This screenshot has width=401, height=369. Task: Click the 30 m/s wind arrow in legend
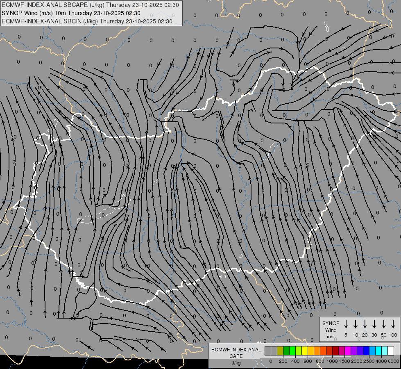pyautogui.click(x=374, y=324)
